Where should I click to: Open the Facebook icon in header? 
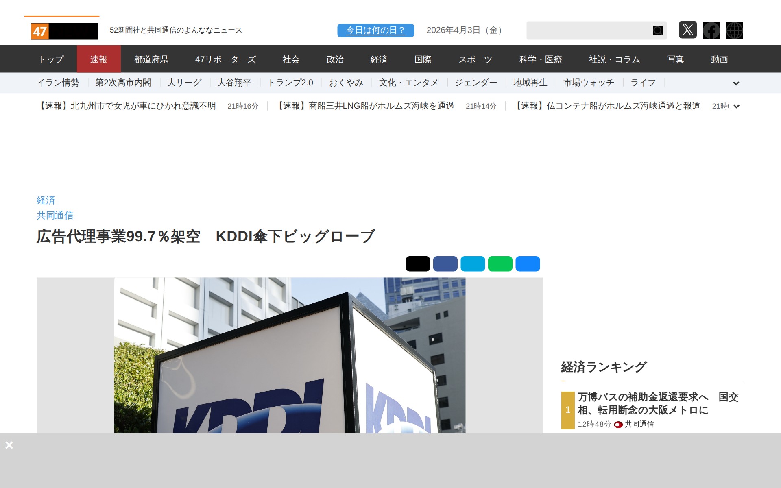pyautogui.click(x=711, y=30)
